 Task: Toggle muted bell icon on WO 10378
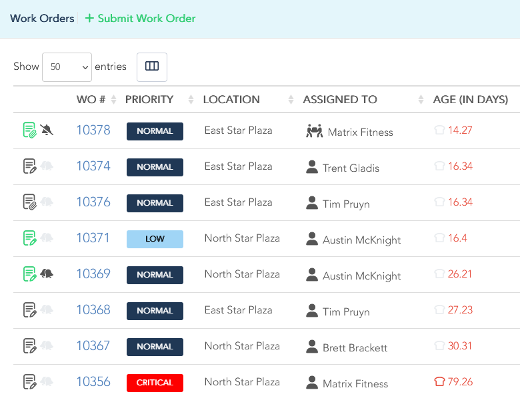(47, 130)
